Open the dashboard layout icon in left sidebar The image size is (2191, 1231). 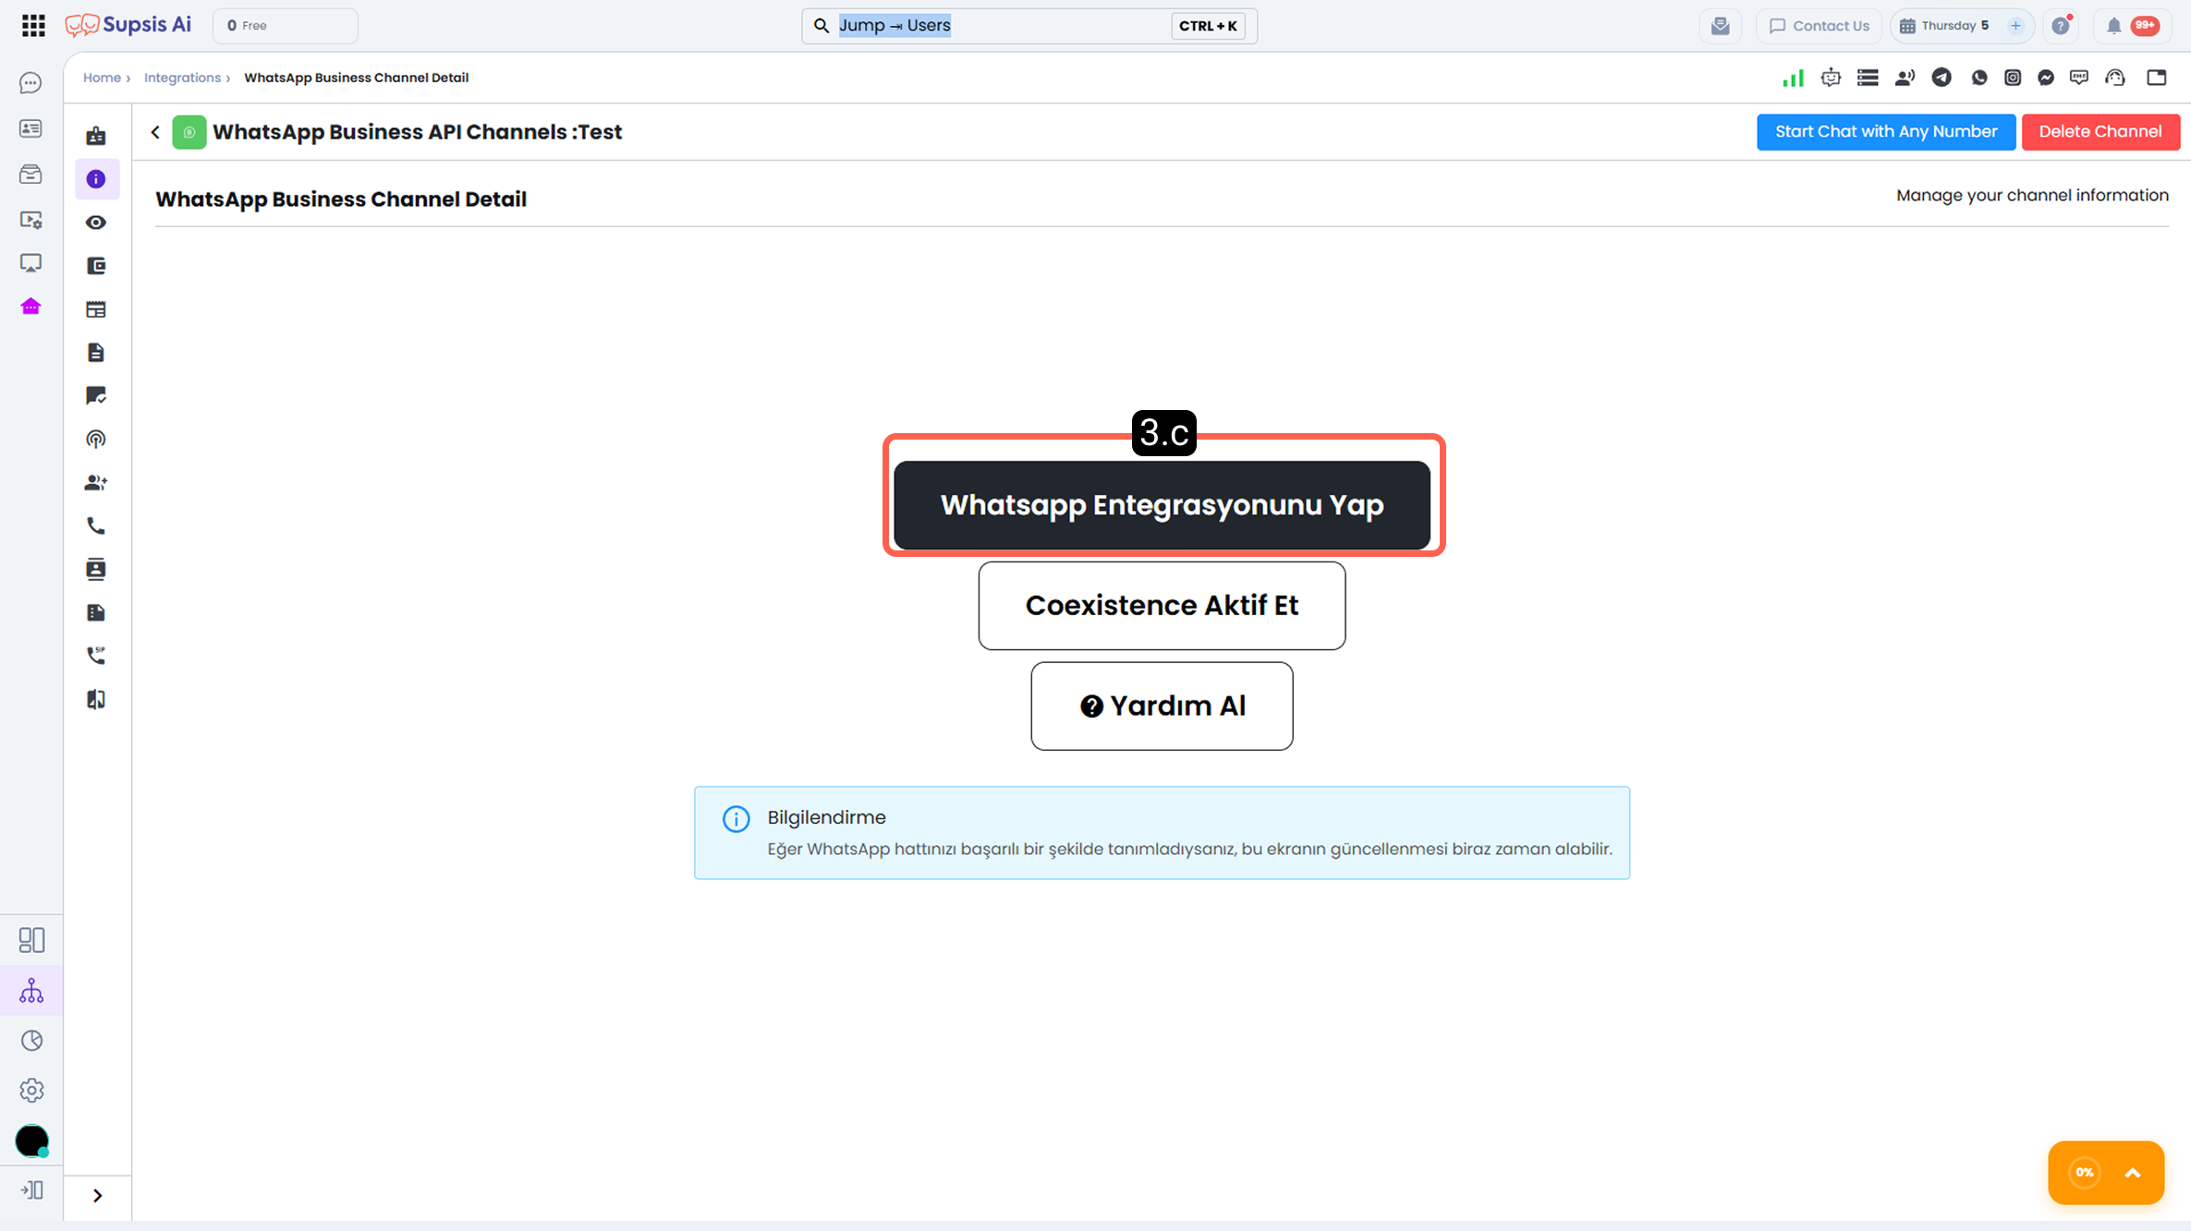tap(31, 940)
